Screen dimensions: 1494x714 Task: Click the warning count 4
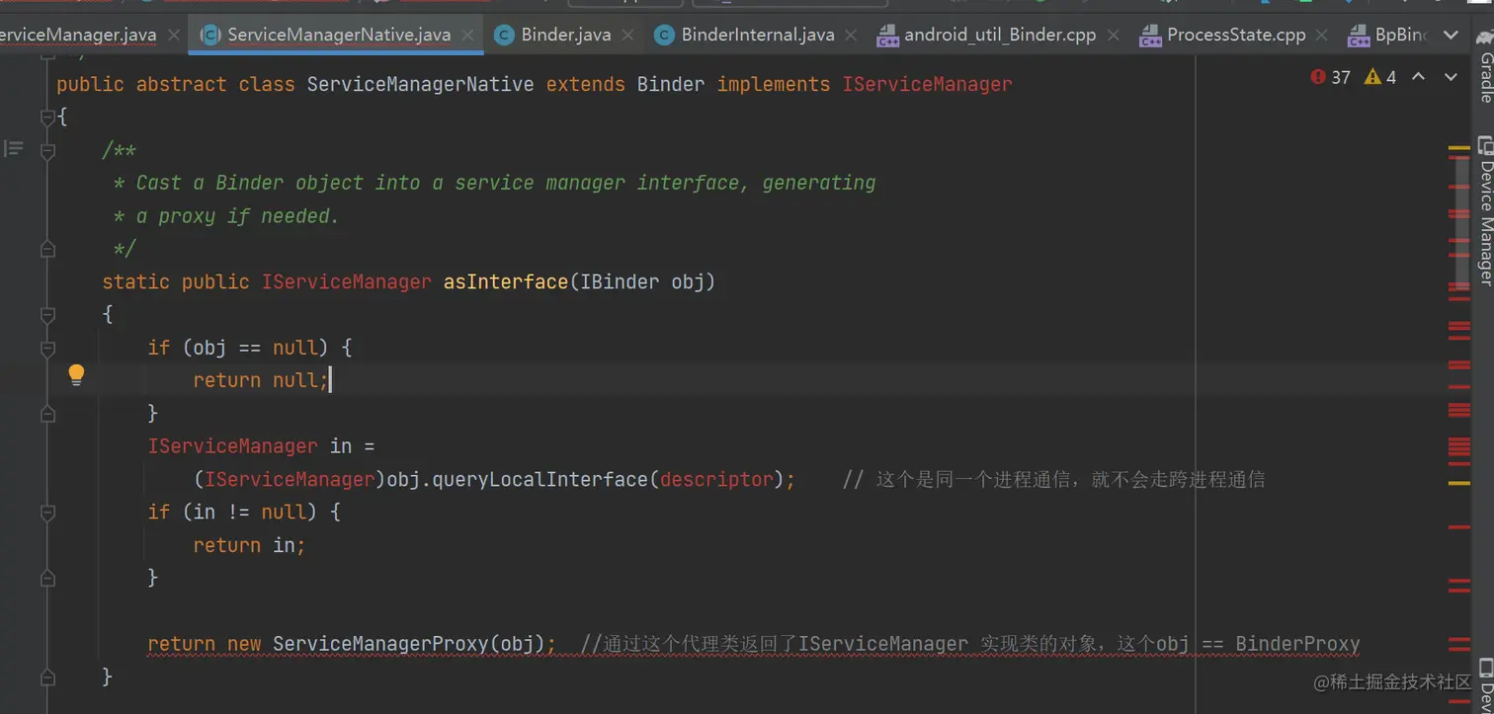[1391, 77]
